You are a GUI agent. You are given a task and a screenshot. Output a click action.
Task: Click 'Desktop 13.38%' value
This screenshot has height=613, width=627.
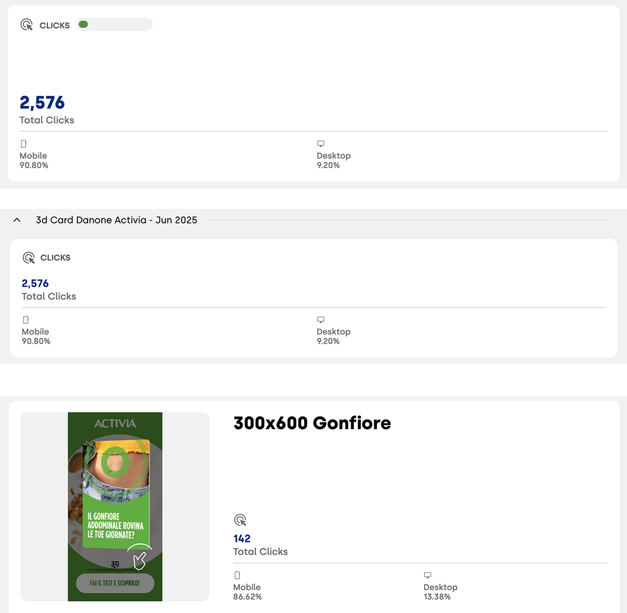437,596
